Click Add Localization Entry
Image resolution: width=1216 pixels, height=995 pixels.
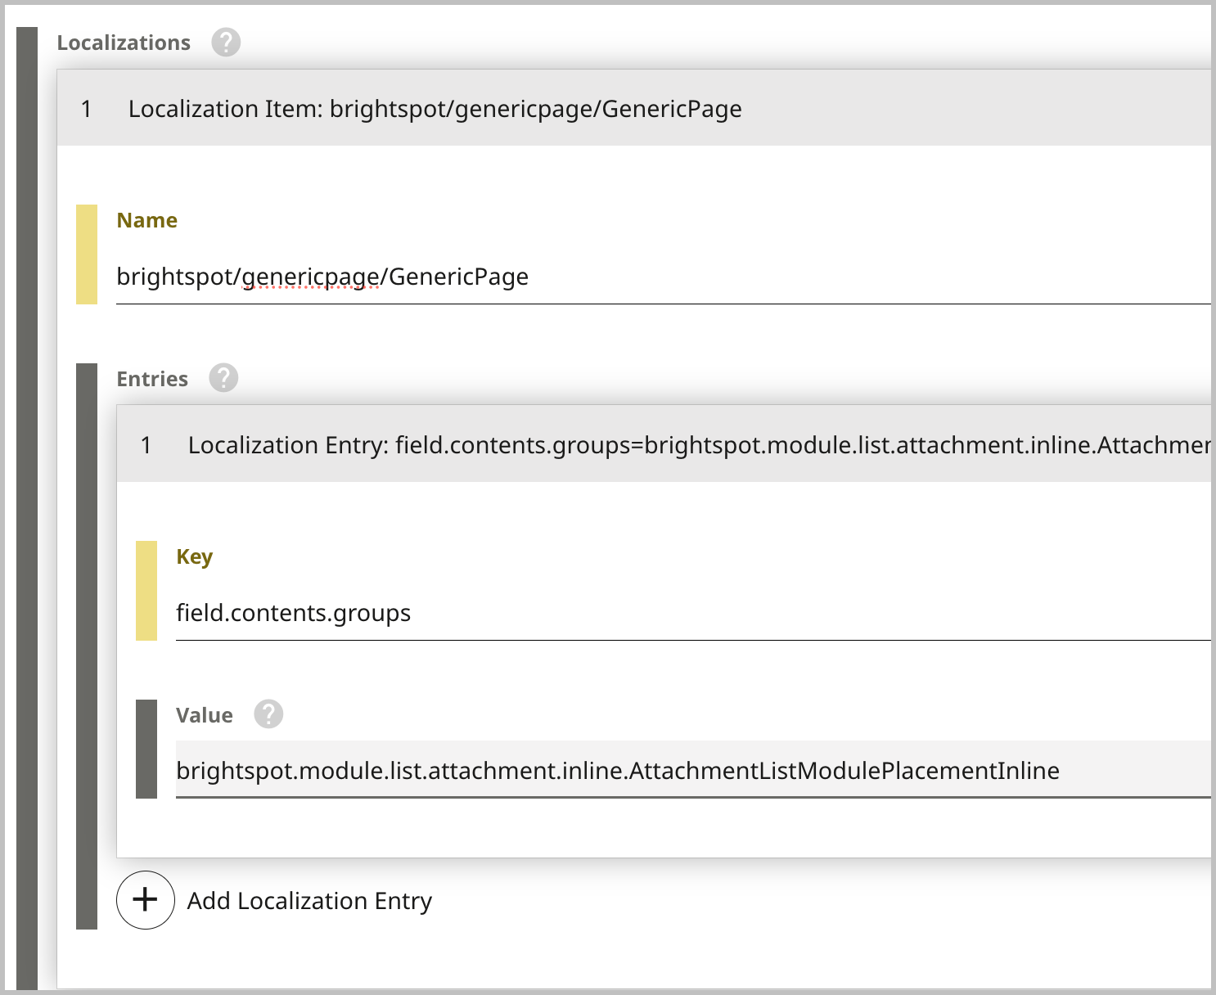(x=309, y=901)
